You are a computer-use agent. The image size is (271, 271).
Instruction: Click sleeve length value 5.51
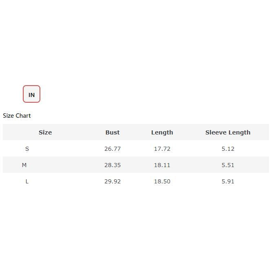(x=228, y=165)
